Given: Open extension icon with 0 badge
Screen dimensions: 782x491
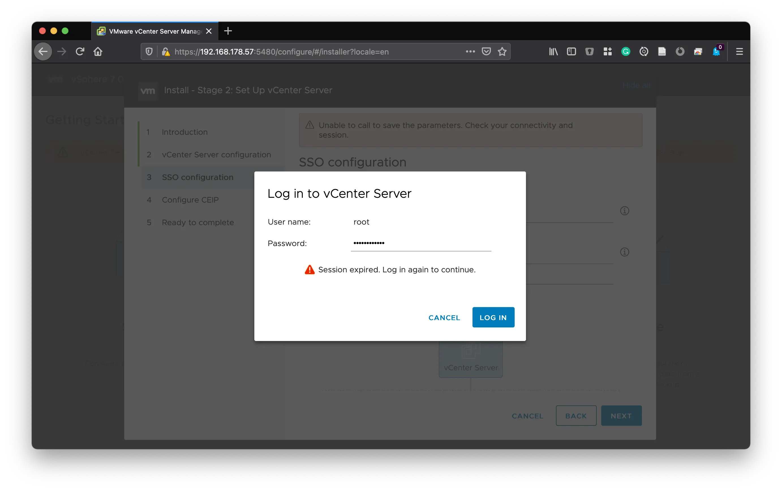Looking at the screenshot, I should (x=716, y=52).
